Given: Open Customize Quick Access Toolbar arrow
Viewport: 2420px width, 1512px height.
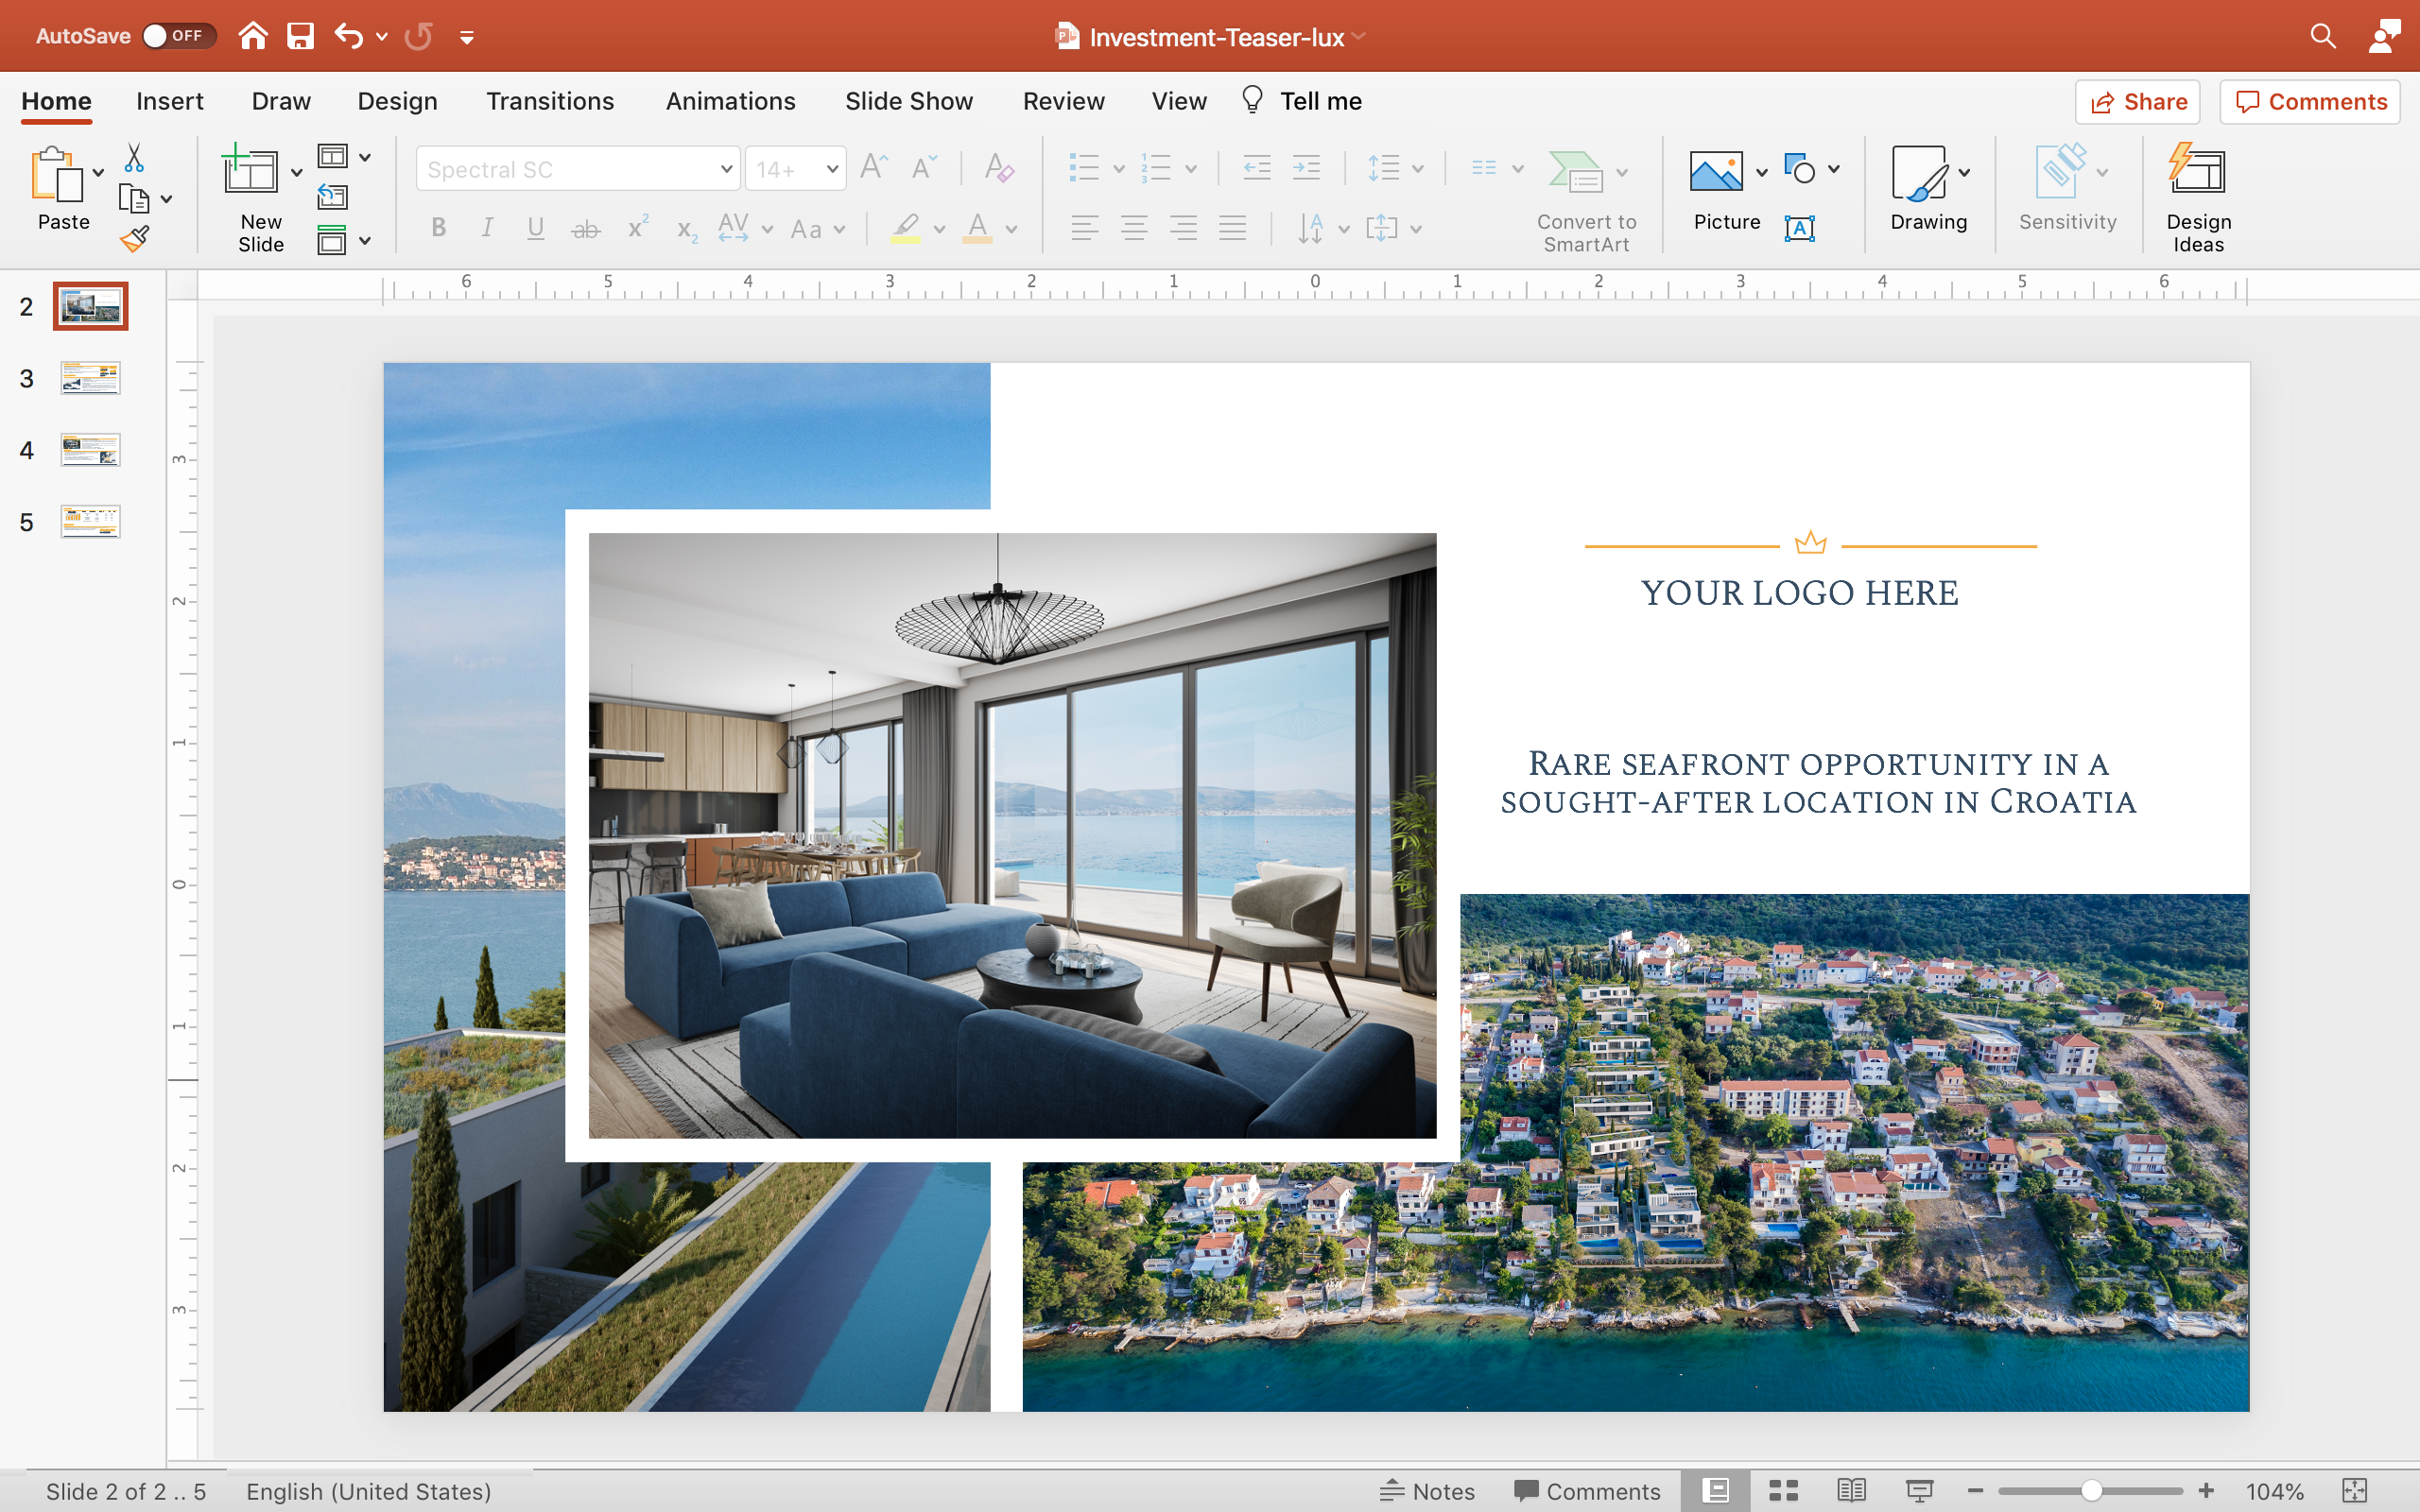Looking at the screenshot, I should 466,38.
